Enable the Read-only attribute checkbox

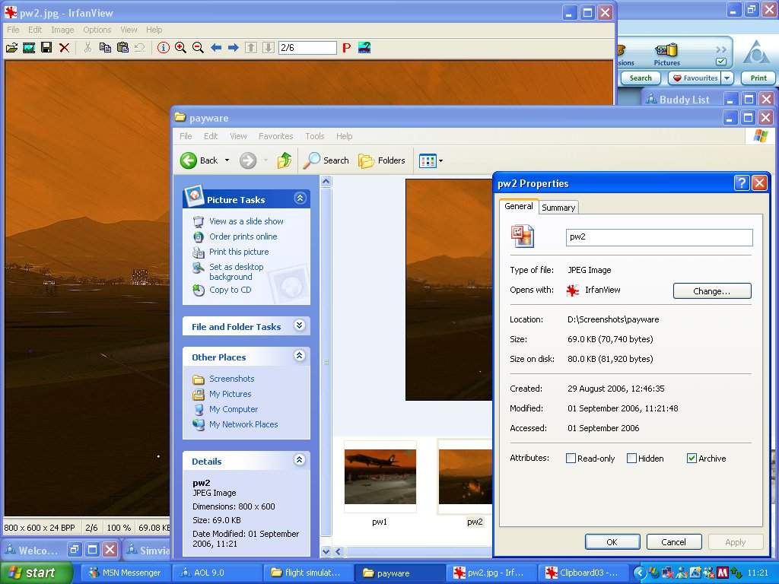point(571,459)
